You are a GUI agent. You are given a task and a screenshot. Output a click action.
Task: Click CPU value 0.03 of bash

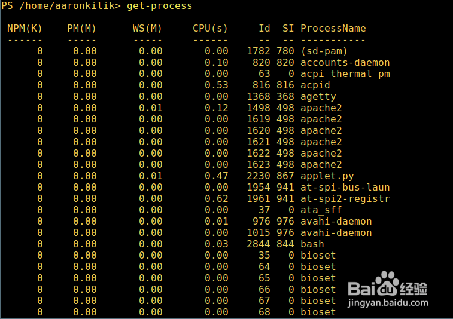[x=217, y=244]
